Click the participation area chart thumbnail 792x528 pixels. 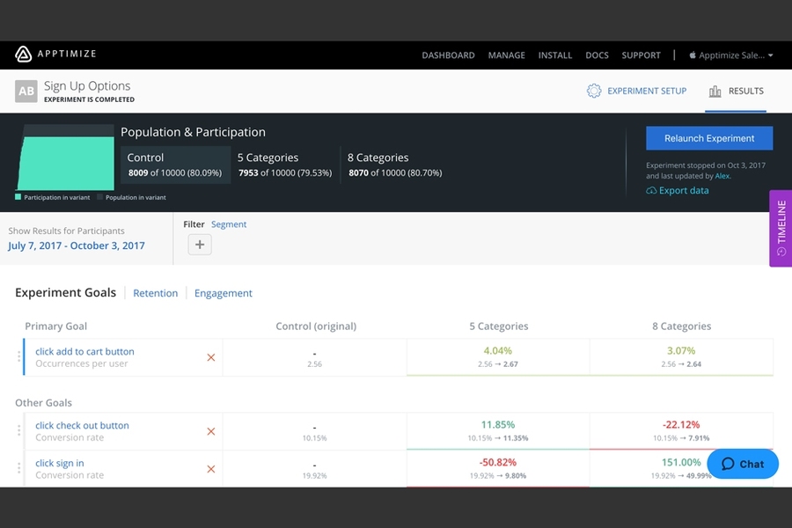[66, 158]
